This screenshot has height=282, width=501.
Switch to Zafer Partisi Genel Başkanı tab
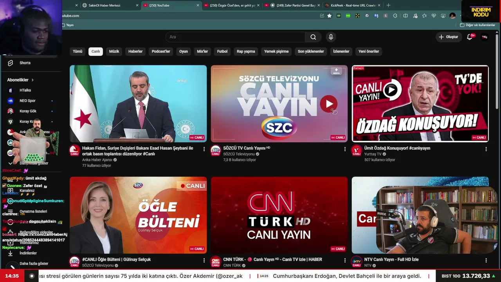pyautogui.click(x=292, y=5)
